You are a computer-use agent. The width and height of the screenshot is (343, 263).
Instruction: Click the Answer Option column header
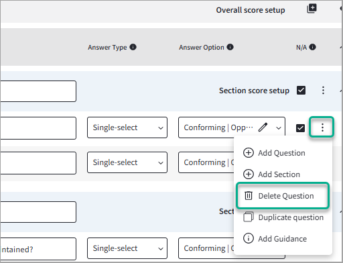point(202,48)
